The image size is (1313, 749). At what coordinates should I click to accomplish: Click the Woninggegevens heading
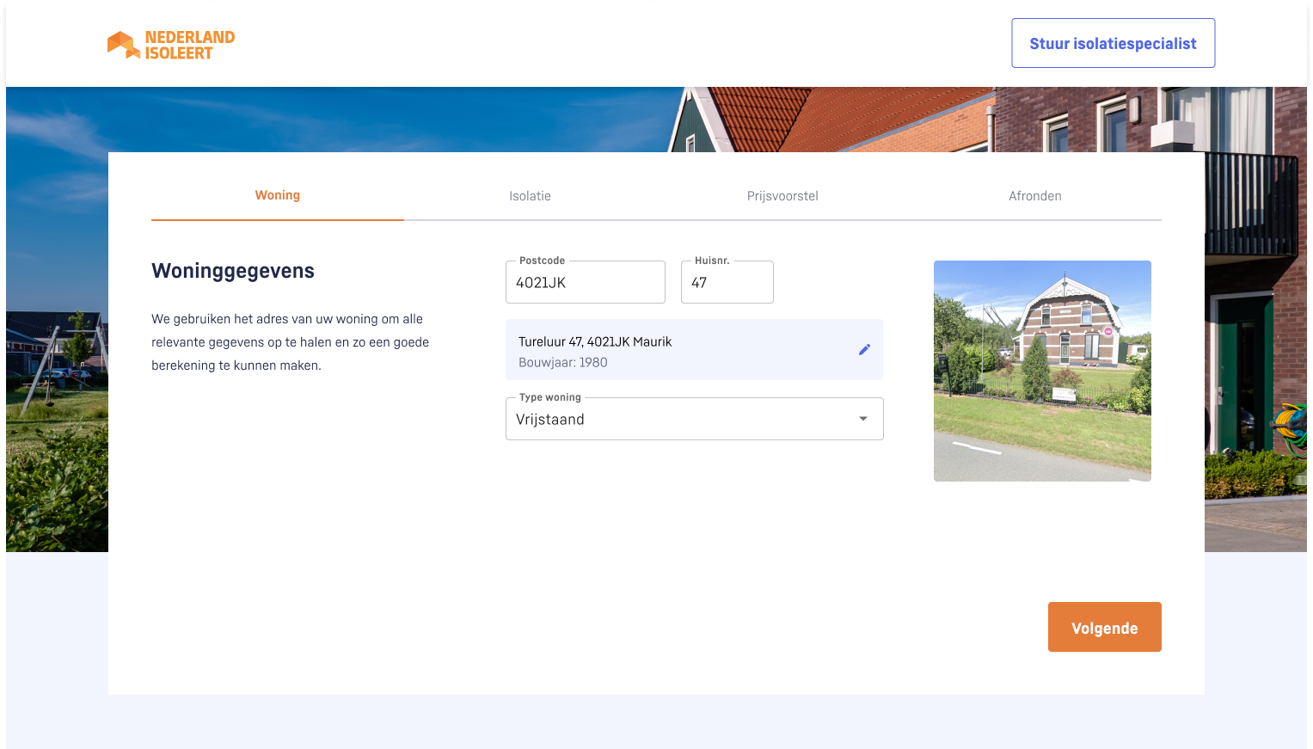click(x=233, y=271)
